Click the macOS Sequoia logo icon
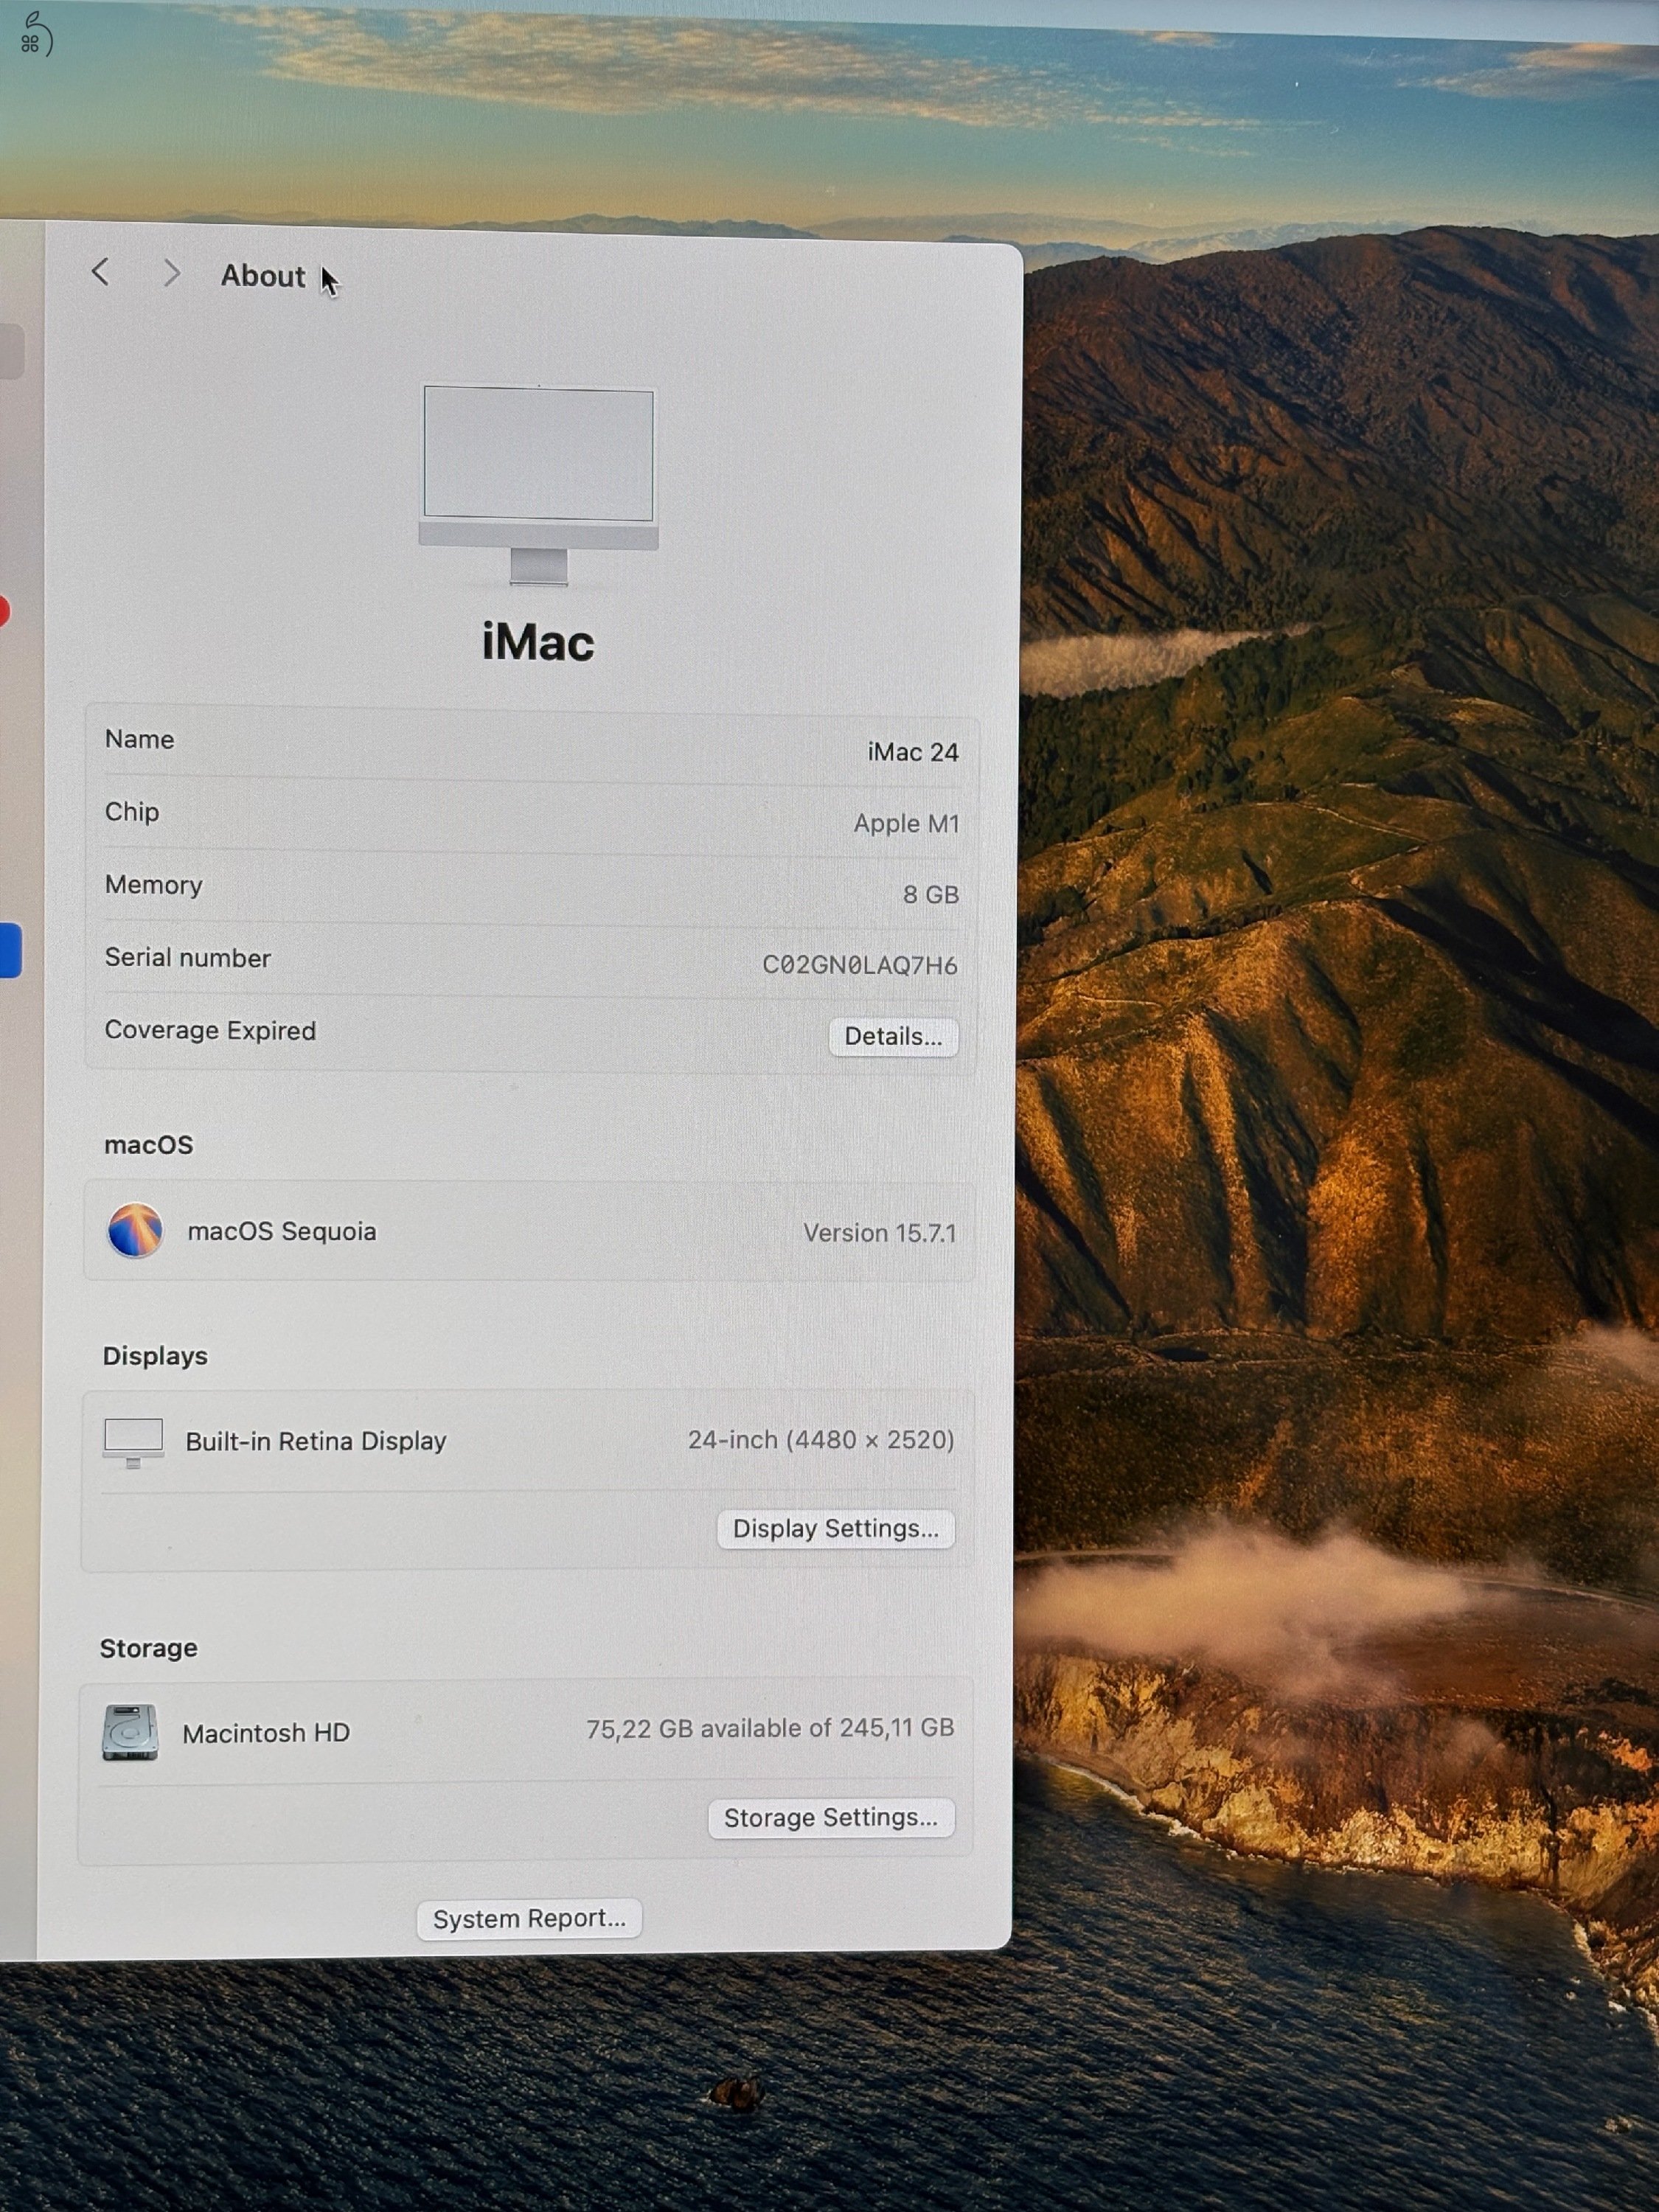This screenshot has height=2212, width=1659. [138, 1231]
